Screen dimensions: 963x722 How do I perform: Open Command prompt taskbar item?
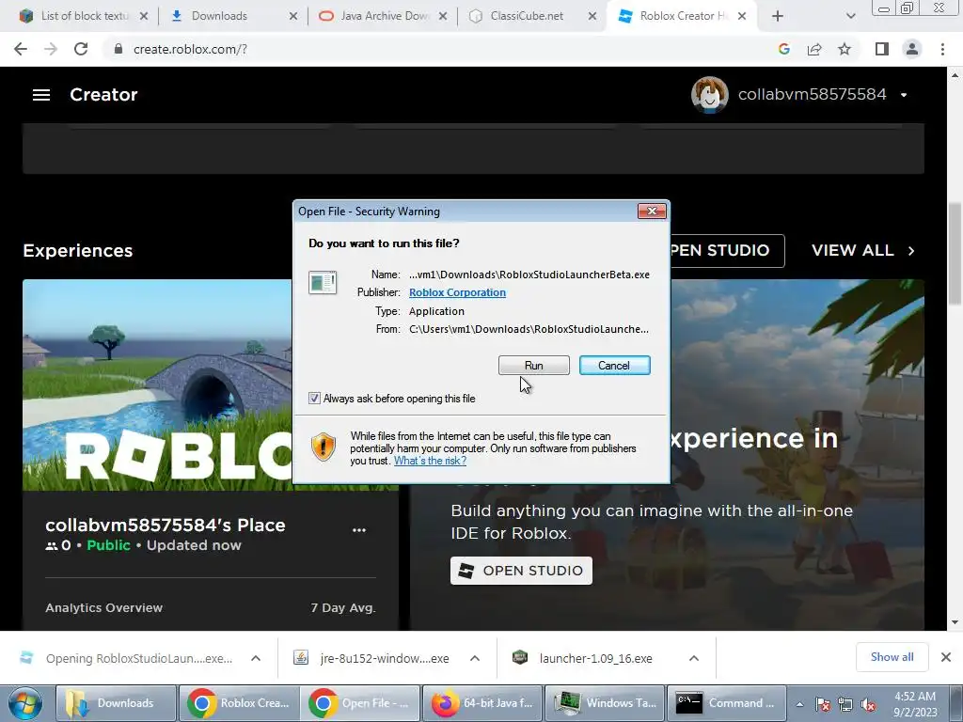click(727, 703)
